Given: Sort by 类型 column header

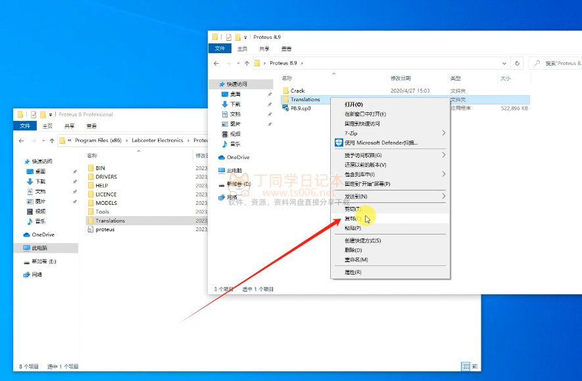Looking at the screenshot, I should pos(456,78).
